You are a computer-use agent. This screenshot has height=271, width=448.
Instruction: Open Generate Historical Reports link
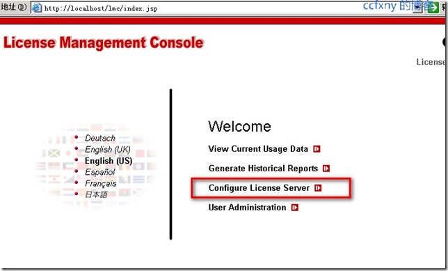point(263,169)
